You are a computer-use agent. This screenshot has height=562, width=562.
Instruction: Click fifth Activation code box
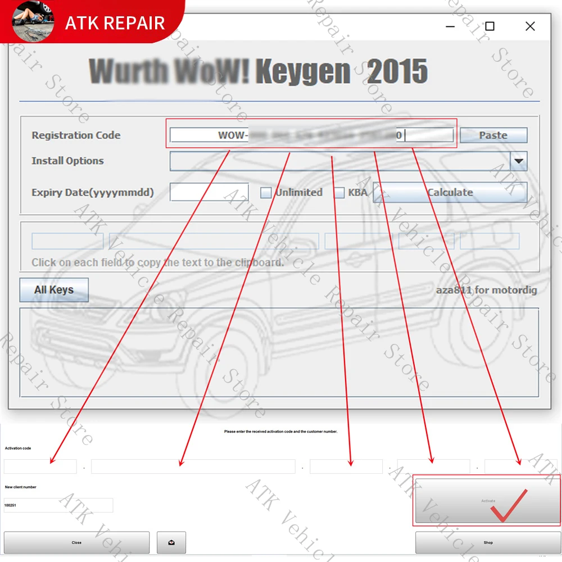(x=522, y=466)
